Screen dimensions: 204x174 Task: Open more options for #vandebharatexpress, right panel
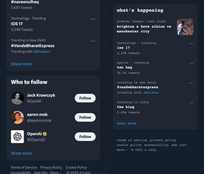pos(191,83)
